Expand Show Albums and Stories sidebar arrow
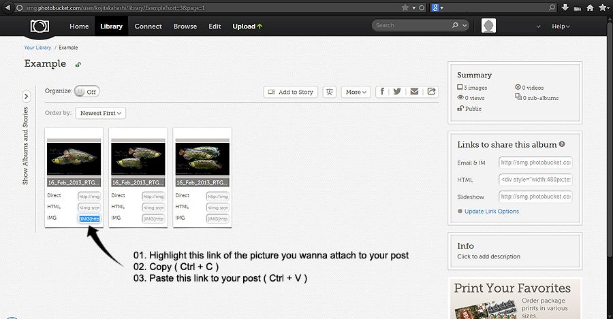Viewport: 613px width, 319px height. tap(26, 96)
